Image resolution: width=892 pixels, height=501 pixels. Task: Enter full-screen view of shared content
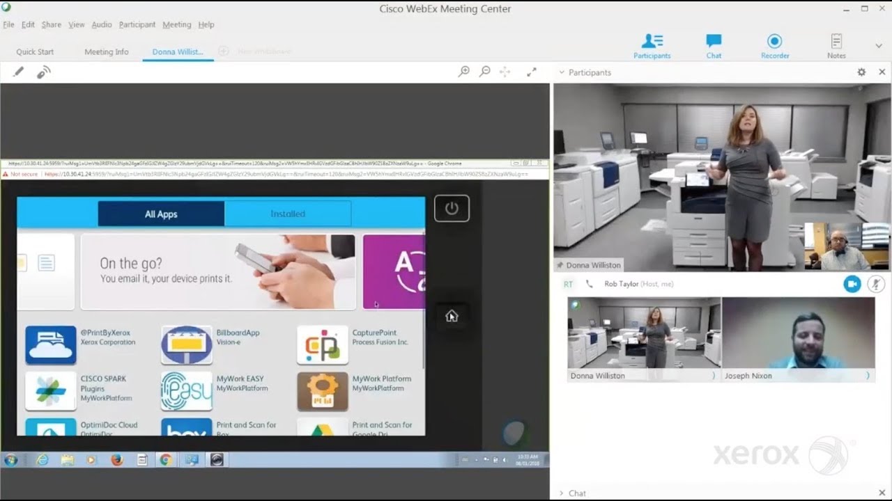pos(532,72)
